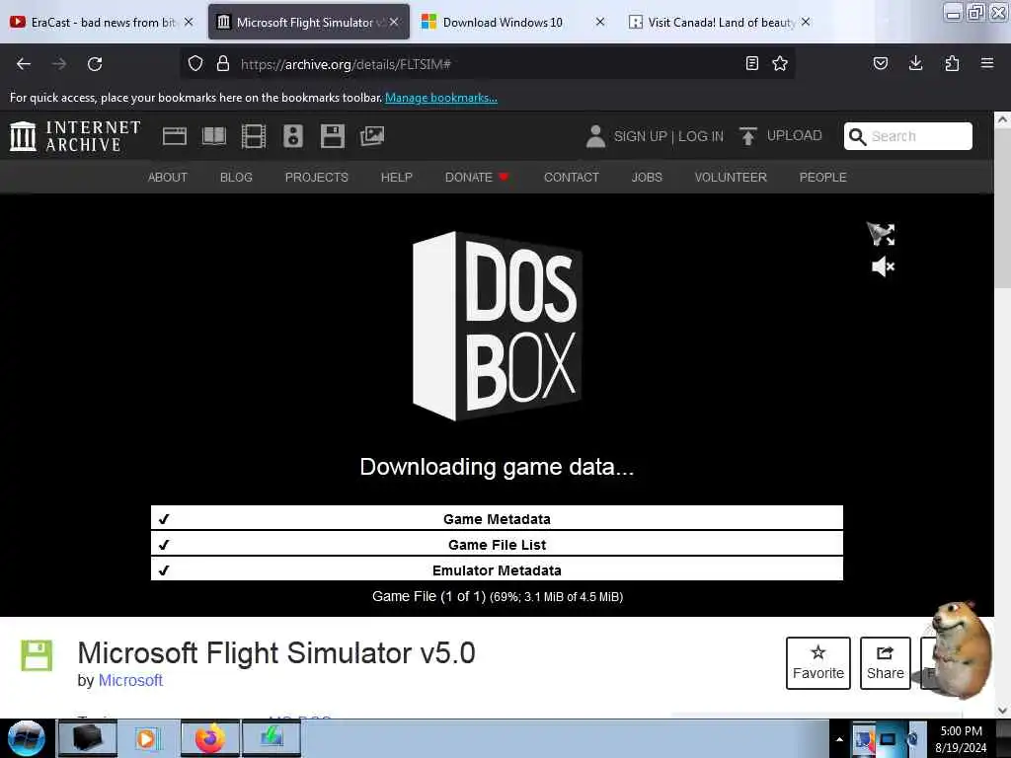The image size is (1011, 758).
Task: Open PEOPLE menu item
Action: coord(822,177)
